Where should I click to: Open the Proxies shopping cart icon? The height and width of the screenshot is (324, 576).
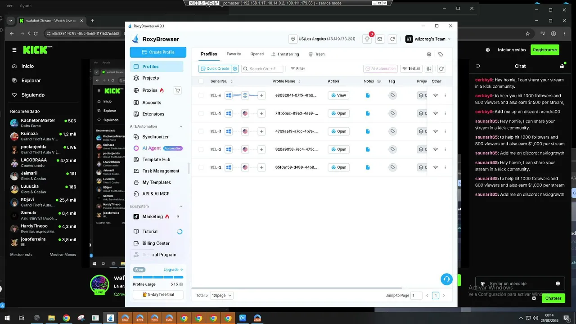tap(177, 90)
